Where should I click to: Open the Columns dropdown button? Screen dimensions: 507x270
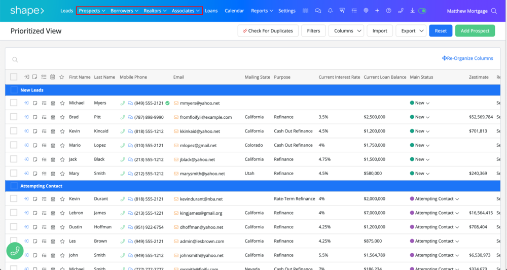pyautogui.click(x=346, y=31)
